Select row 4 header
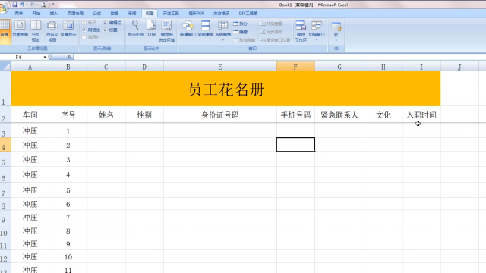 coord(5,145)
